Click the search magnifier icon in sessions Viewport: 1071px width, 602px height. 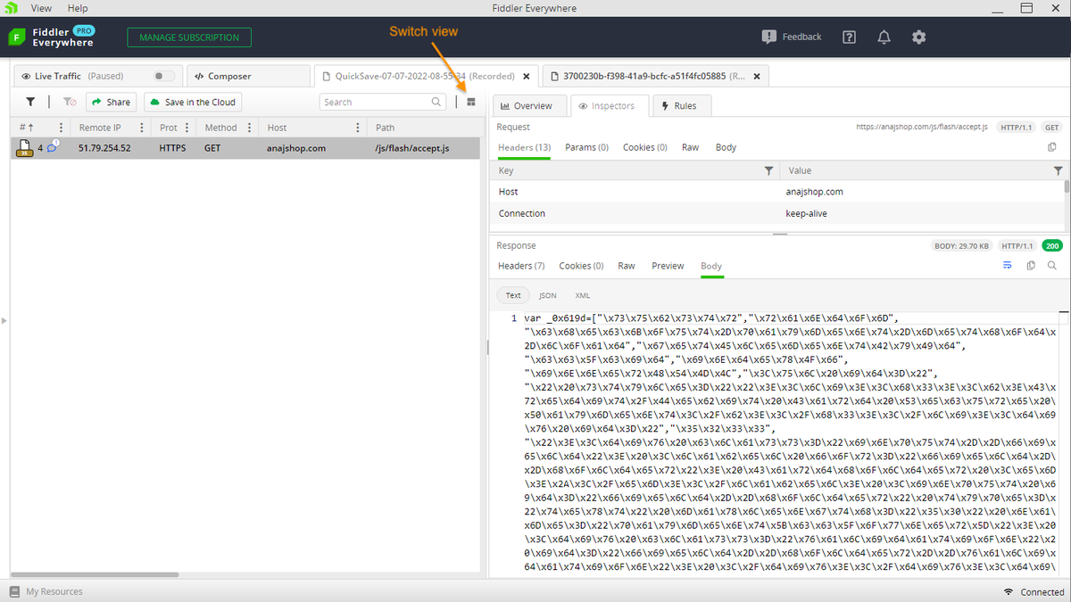click(436, 102)
